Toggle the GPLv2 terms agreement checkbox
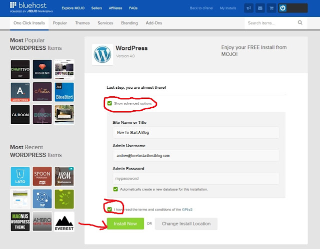This screenshot has height=249, width=320. [110, 209]
